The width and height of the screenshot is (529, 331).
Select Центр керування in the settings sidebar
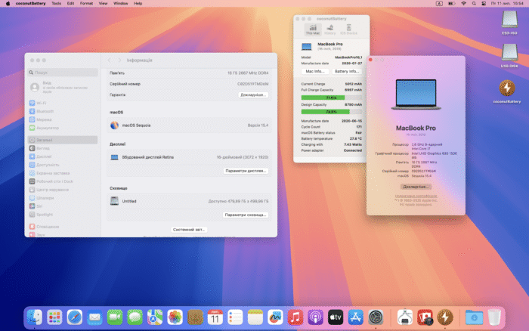[x=63, y=190]
